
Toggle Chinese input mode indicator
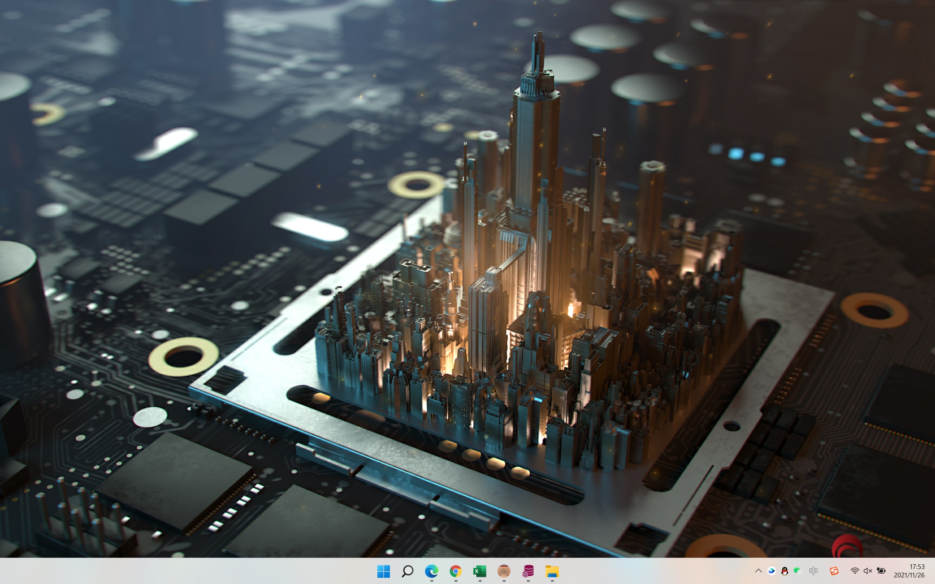pyautogui.click(x=813, y=571)
